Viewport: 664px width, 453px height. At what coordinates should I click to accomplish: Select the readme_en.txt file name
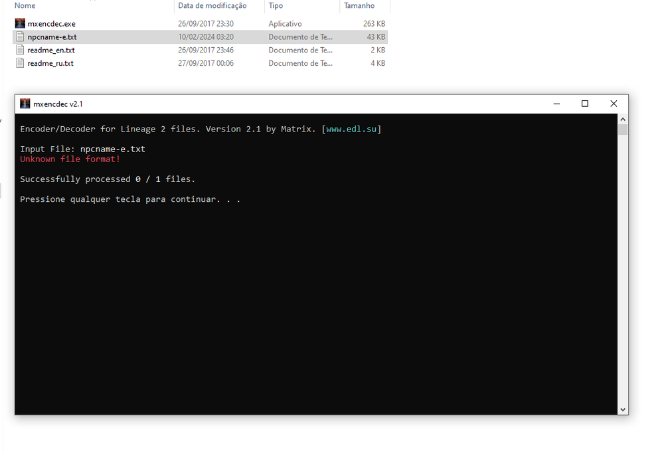tap(51, 50)
